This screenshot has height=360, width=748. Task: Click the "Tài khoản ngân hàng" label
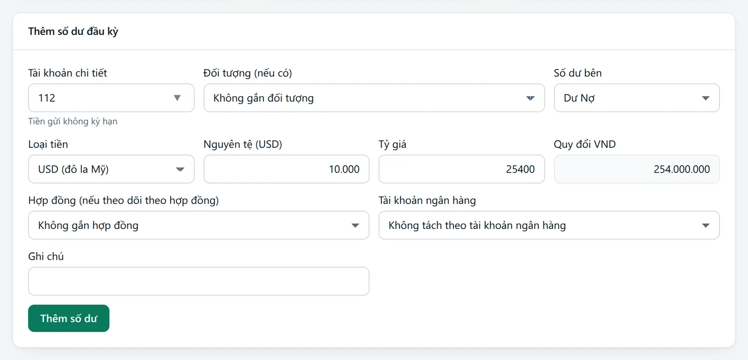click(427, 201)
